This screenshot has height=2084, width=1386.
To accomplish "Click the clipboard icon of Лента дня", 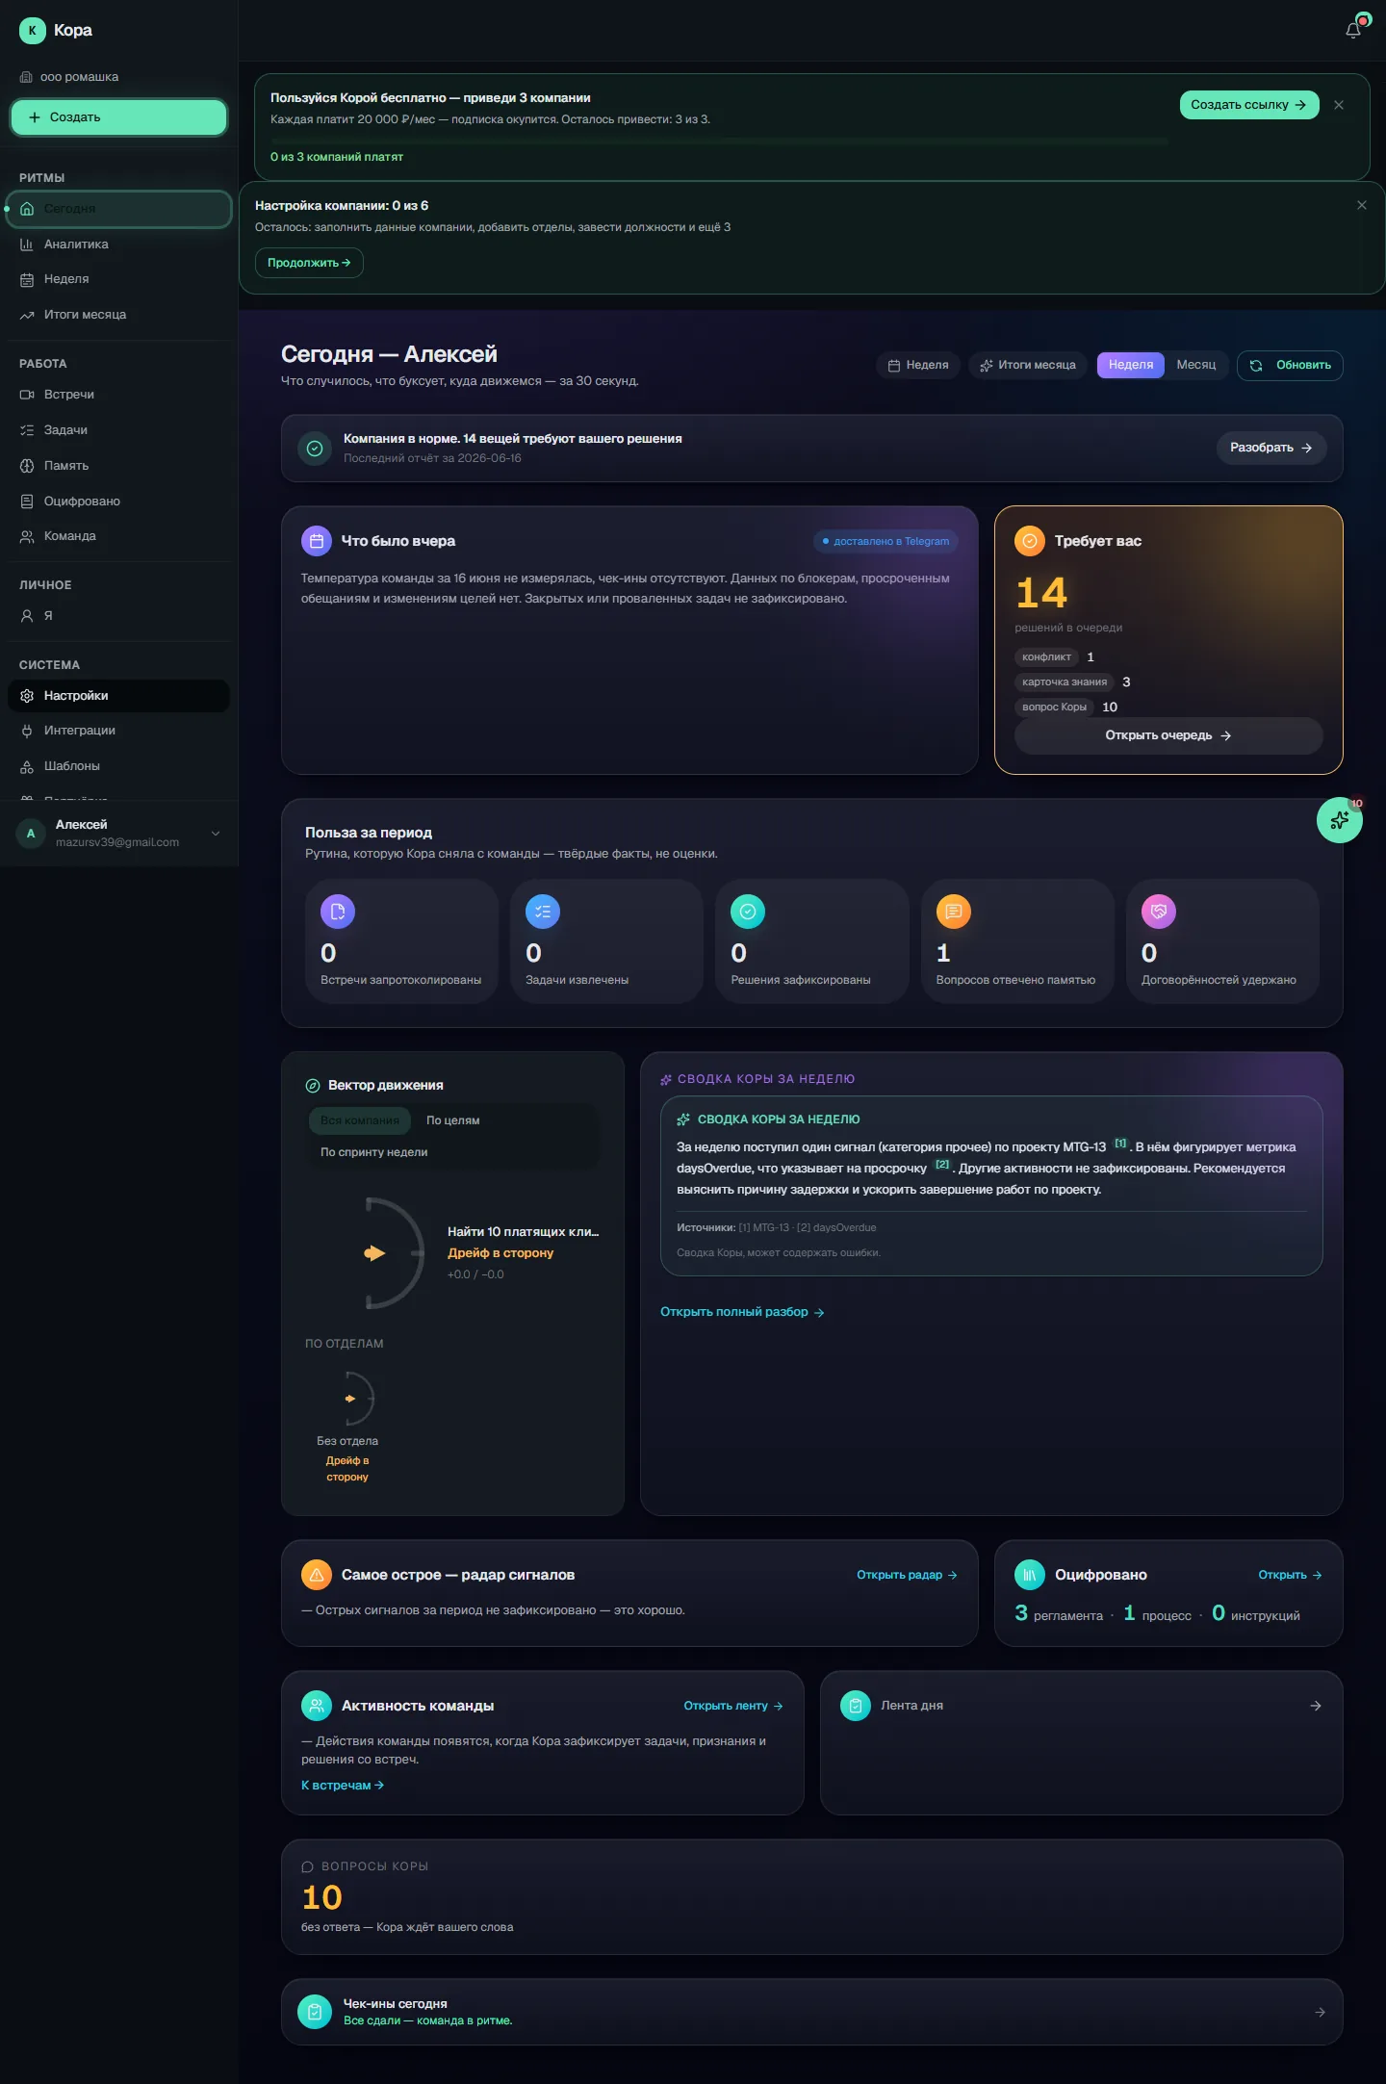I will [x=856, y=1706].
